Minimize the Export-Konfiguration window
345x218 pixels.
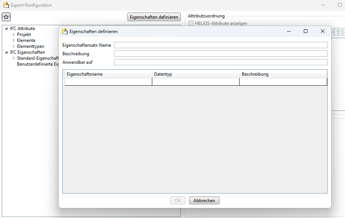323,5
